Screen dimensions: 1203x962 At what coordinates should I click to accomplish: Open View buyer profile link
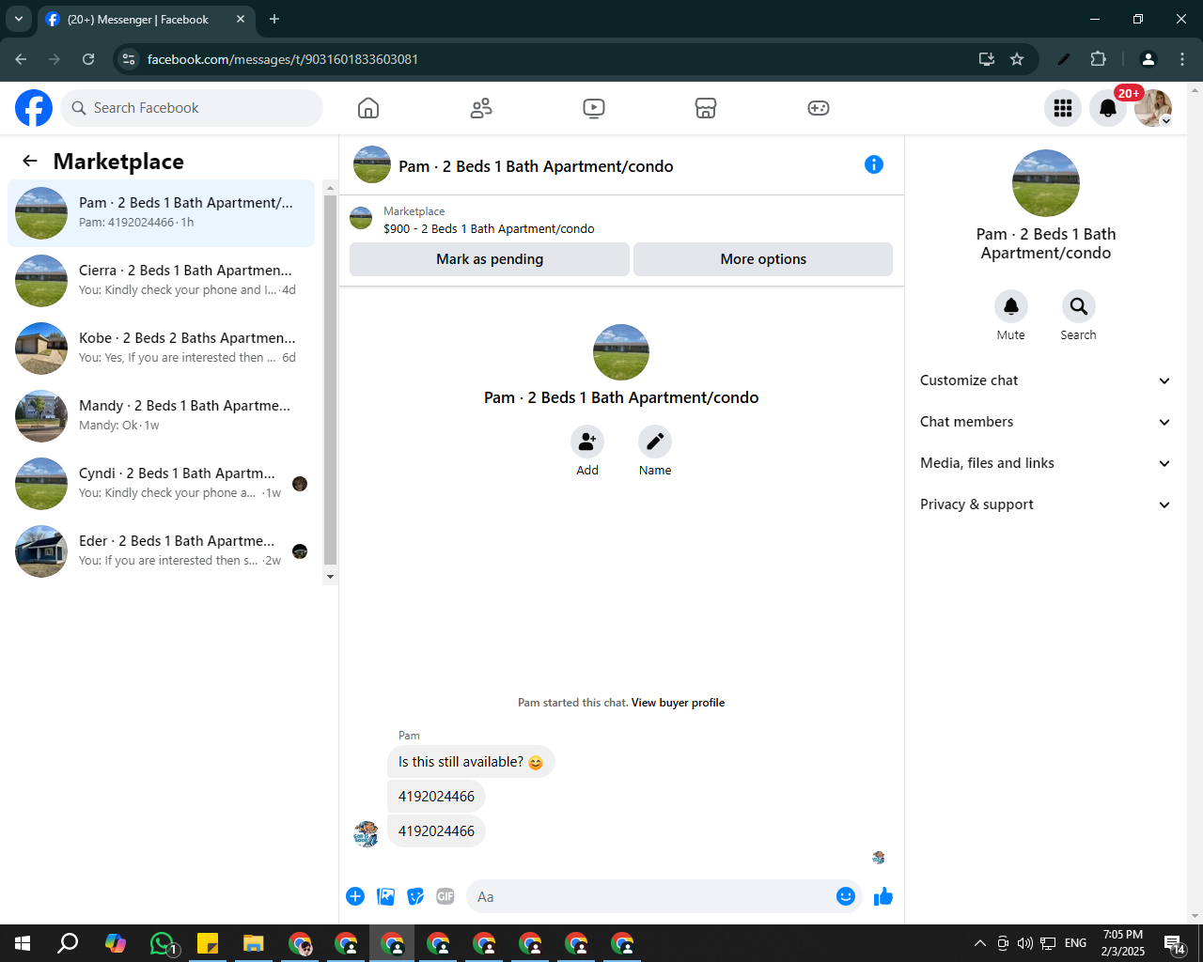pyautogui.click(x=678, y=703)
